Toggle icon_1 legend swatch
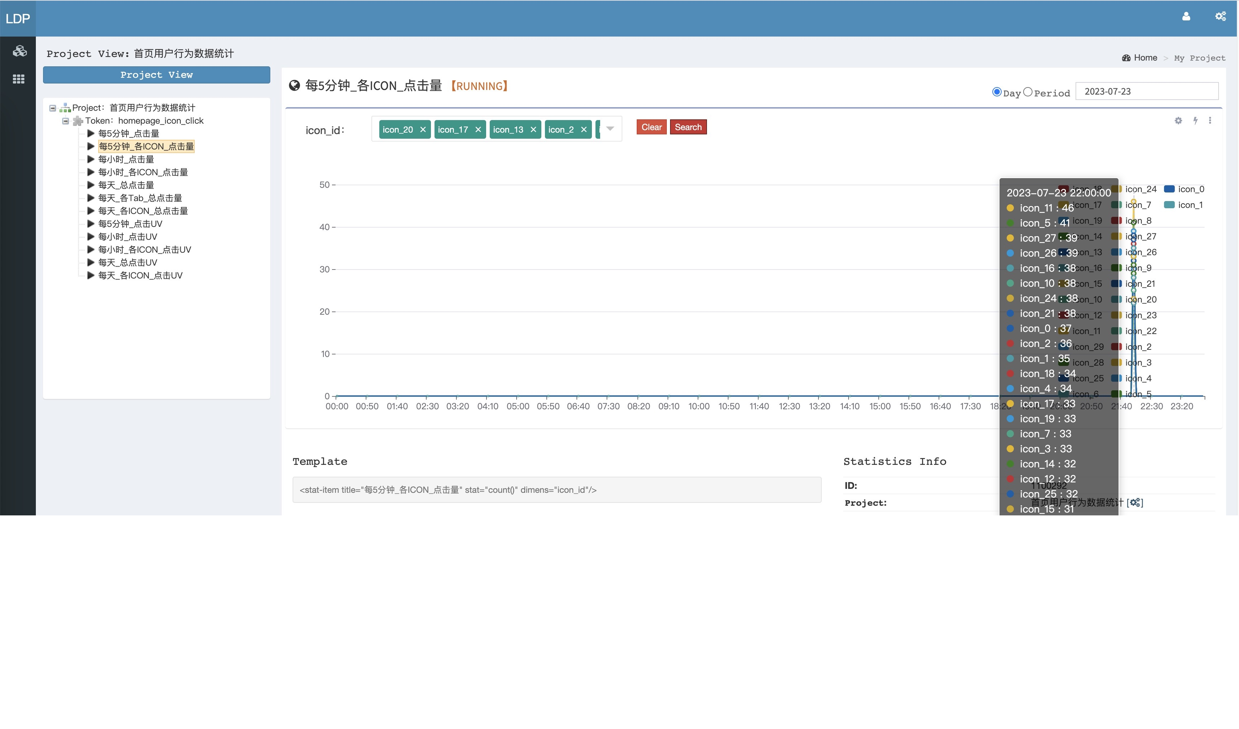The image size is (1239, 729). tap(1169, 205)
